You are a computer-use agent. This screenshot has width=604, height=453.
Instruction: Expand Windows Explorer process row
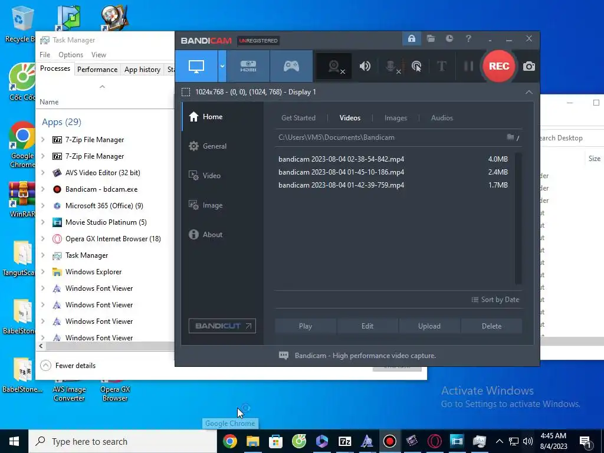tap(43, 272)
